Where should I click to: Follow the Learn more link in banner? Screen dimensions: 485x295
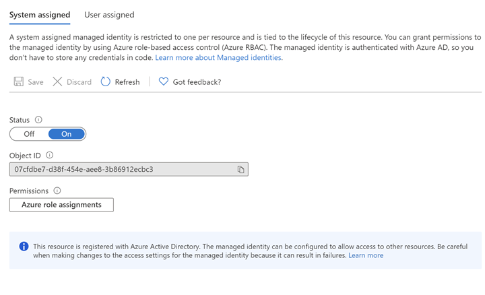pyautogui.click(x=366, y=256)
